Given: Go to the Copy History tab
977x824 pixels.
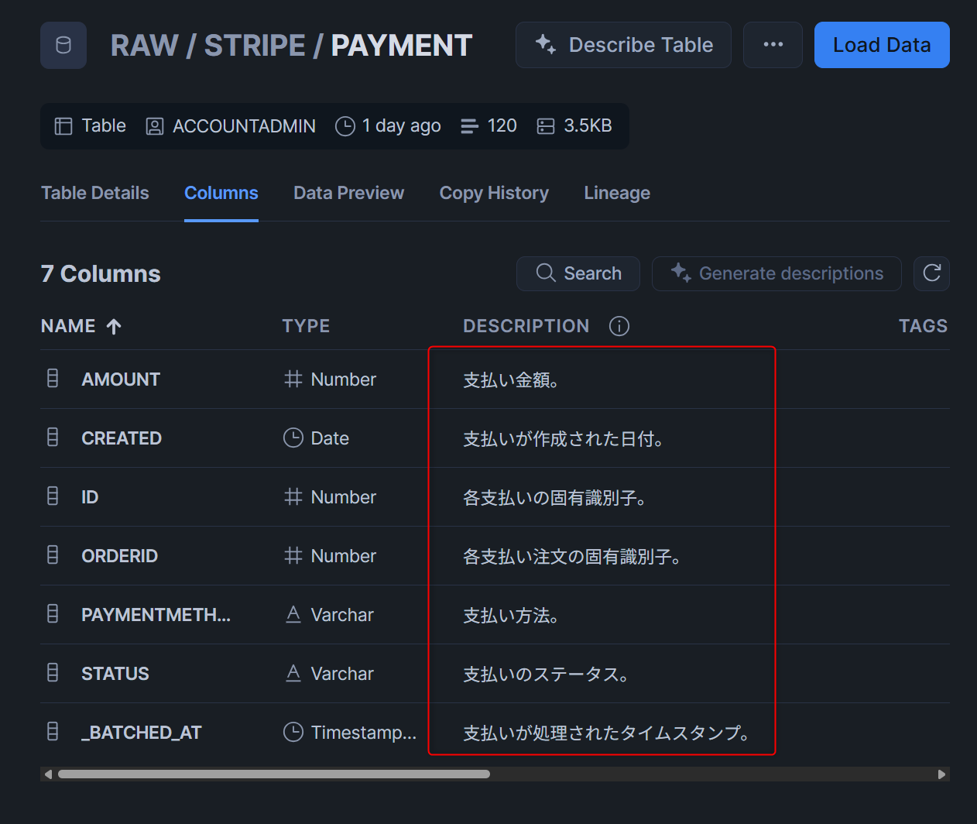Looking at the screenshot, I should click(x=494, y=193).
